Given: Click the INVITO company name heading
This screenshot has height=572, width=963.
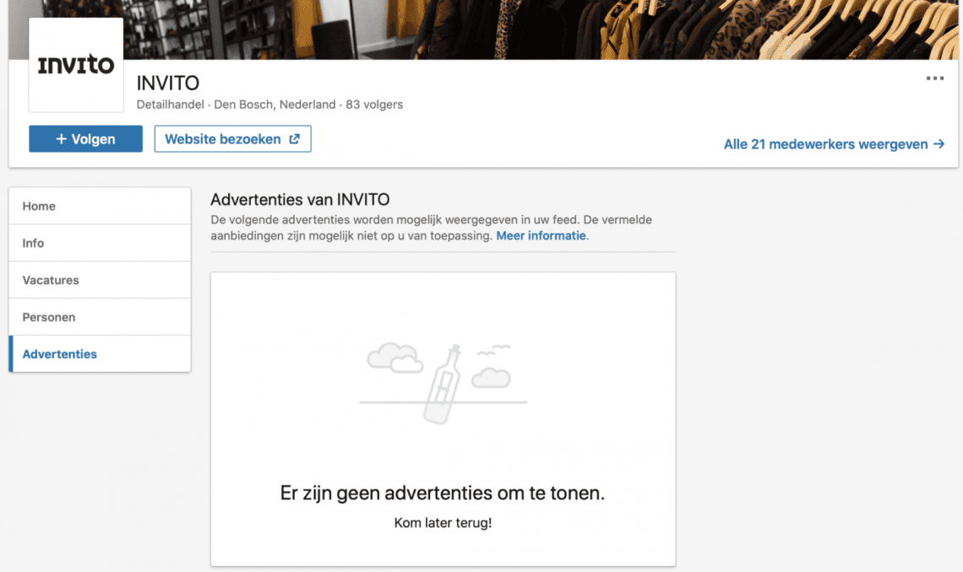Looking at the screenshot, I should point(167,83).
